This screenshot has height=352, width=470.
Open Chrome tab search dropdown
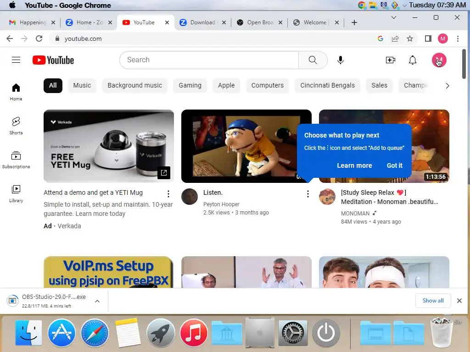(394, 18)
